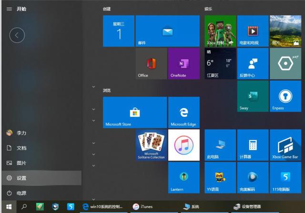
Task: Open the 计算器 Calculator tile
Action: click(253, 145)
